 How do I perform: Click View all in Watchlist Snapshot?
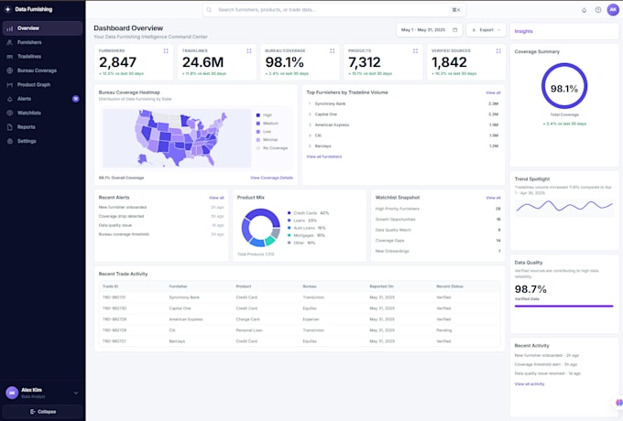tap(493, 198)
